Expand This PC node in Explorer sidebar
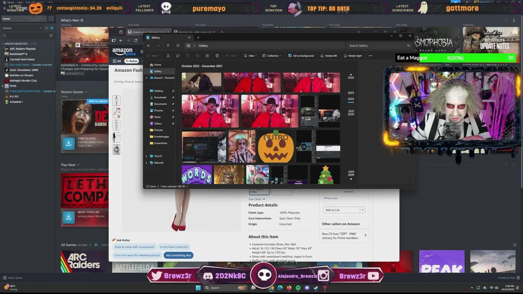This screenshot has height=294, width=523. point(147,156)
